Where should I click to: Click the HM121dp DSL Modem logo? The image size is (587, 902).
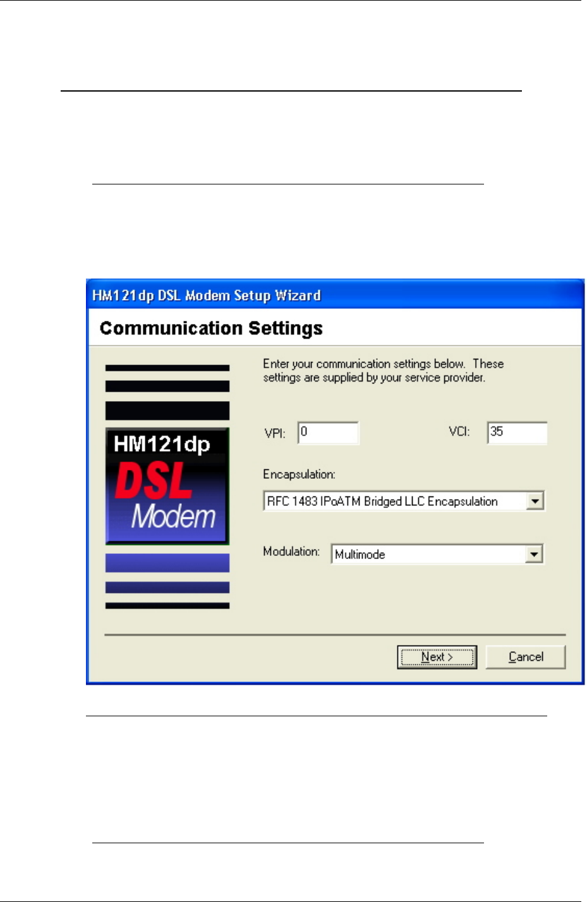coord(167,486)
